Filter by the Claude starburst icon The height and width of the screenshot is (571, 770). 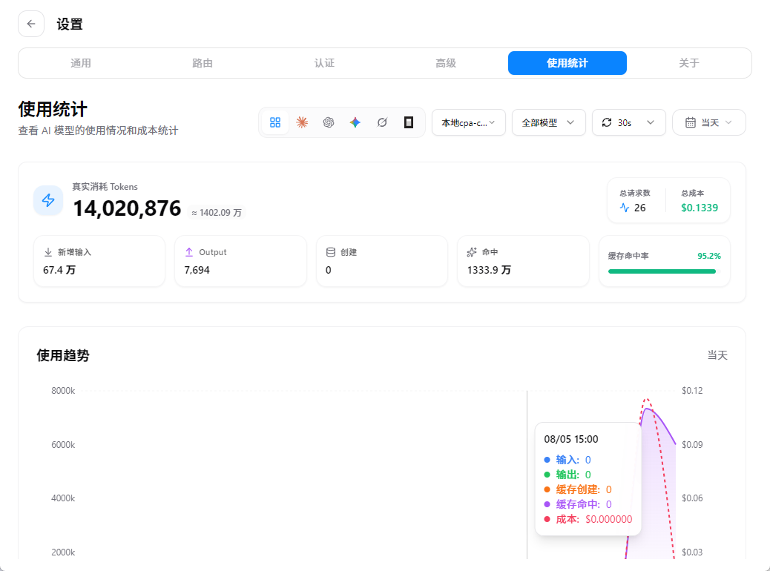[302, 122]
